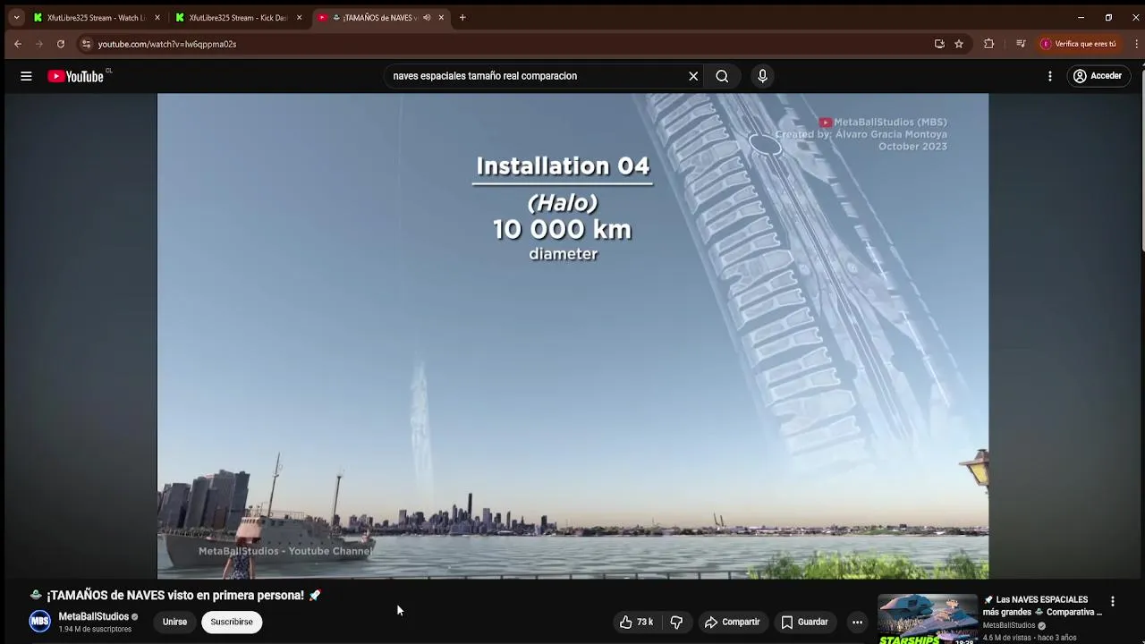Open the MetaBallStudios channel name link
Screen dimensions: 1145x644
coord(94,616)
